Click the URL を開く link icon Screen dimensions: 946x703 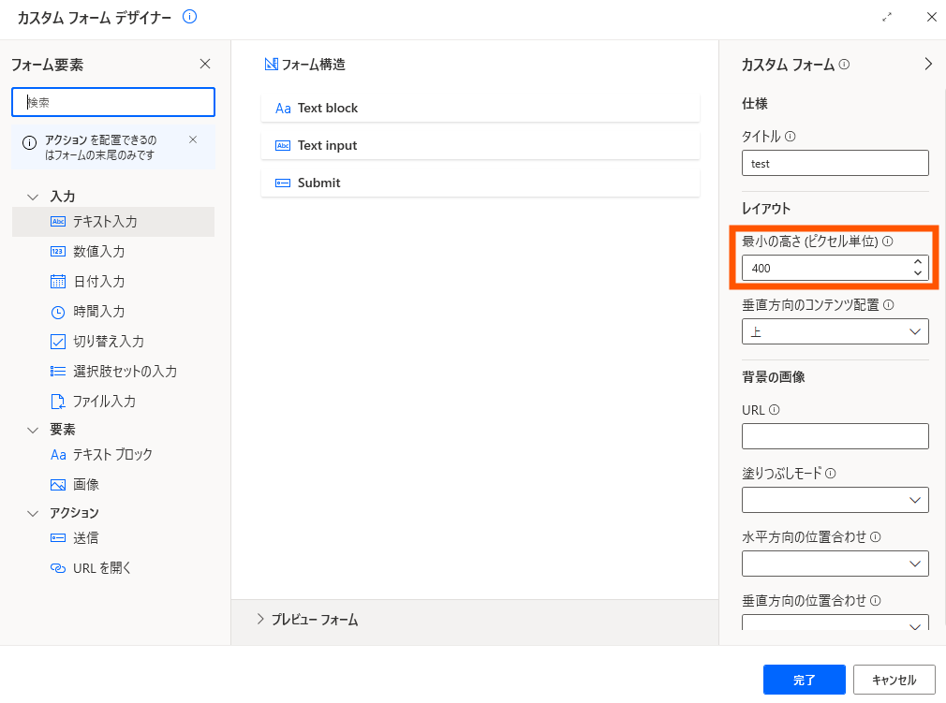pos(58,568)
